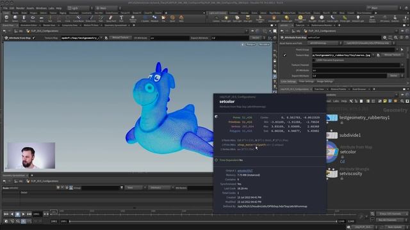Open the No cam dropdown in viewport
The image size is (410, 230).
(264, 45)
